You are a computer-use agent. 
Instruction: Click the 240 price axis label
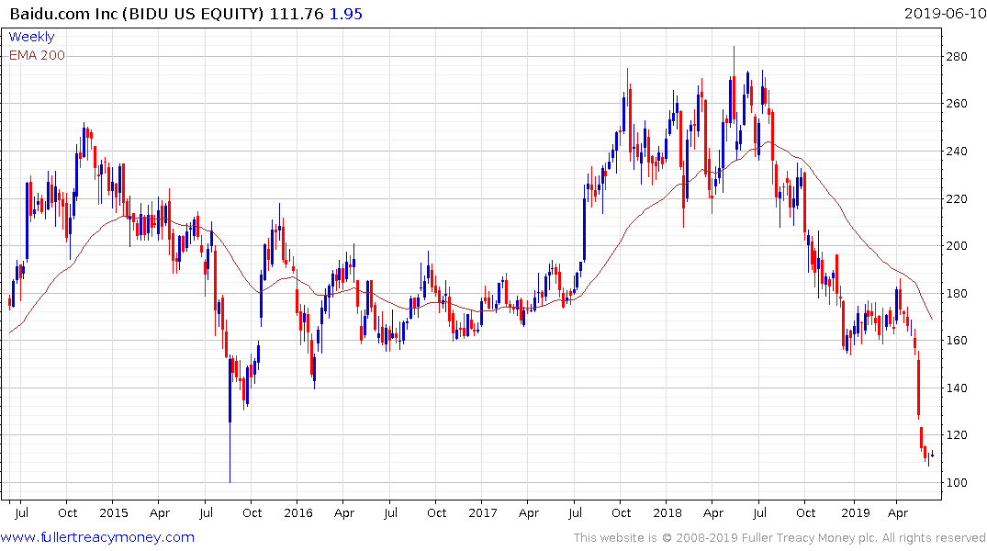pos(959,152)
